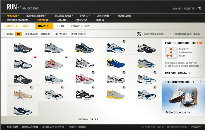
Task: Click Bowerman badge on orange-silver shoe
Action: click(x=31, y=88)
